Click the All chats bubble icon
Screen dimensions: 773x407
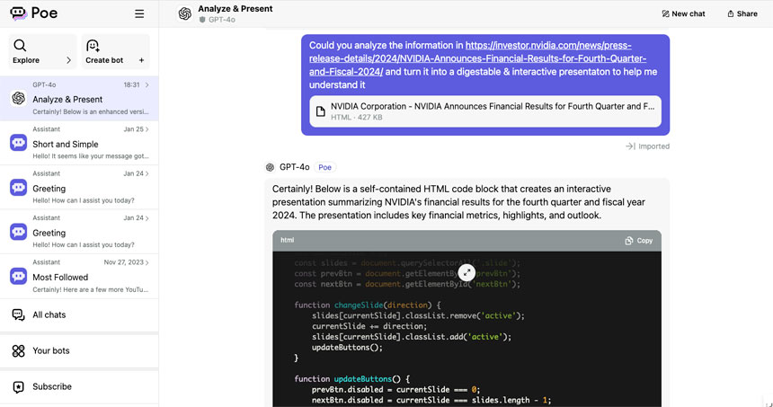pos(18,314)
